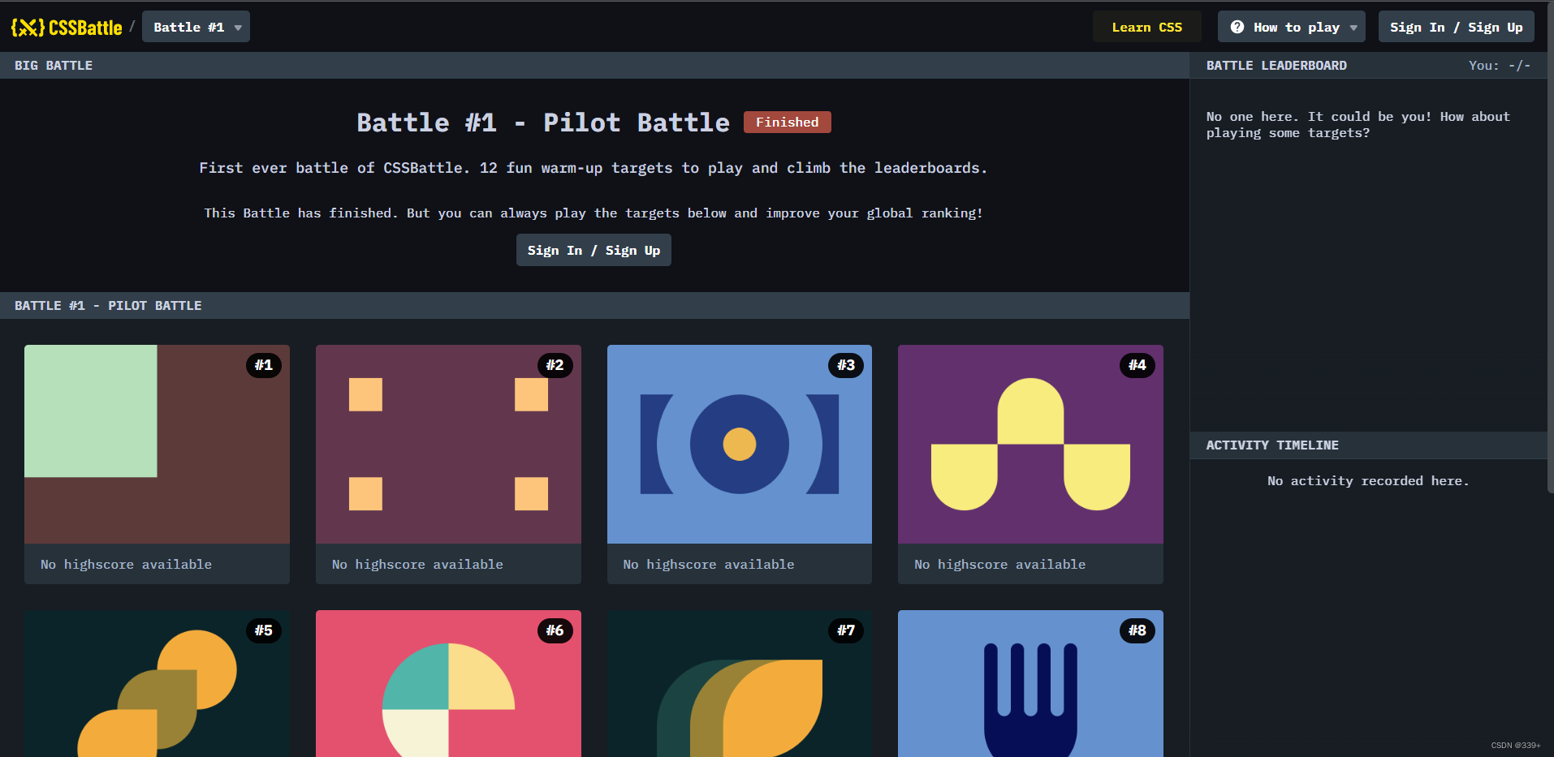Click the You: -/- rank text
Viewport: 1554px width, 757px height.
pyautogui.click(x=1500, y=66)
